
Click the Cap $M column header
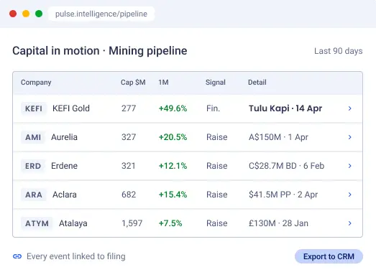coord(133,83)
